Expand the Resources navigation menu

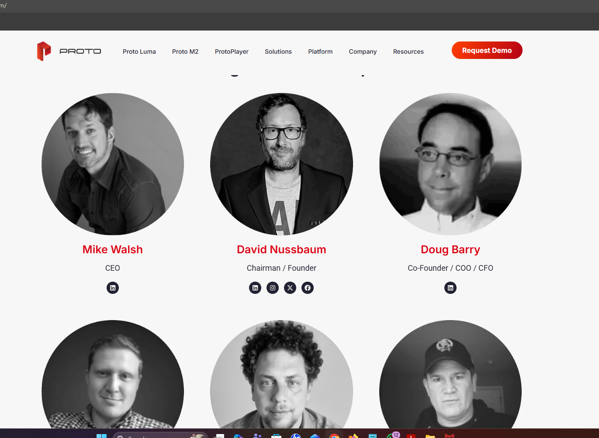[x=409, y=52]
